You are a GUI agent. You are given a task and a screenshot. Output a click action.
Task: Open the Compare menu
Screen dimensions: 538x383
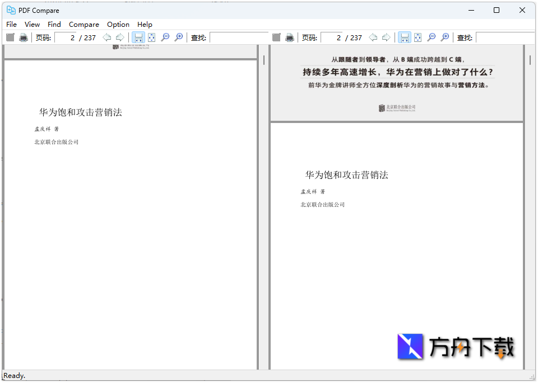coord(84,24)
